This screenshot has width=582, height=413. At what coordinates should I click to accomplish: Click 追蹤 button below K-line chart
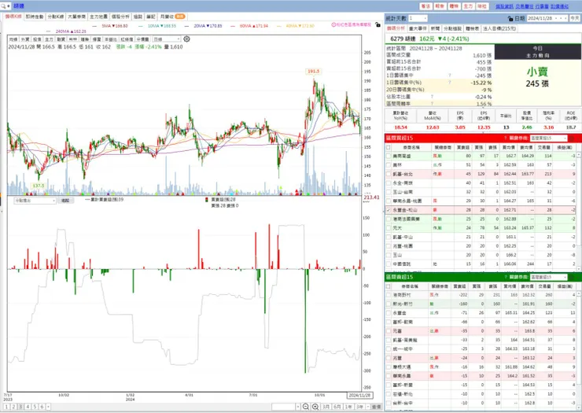click(x=65, y=201)
